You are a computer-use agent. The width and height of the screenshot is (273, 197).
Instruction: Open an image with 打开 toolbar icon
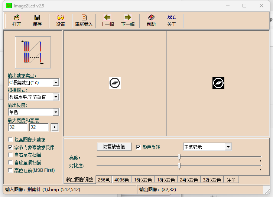[x=17, y=20]
